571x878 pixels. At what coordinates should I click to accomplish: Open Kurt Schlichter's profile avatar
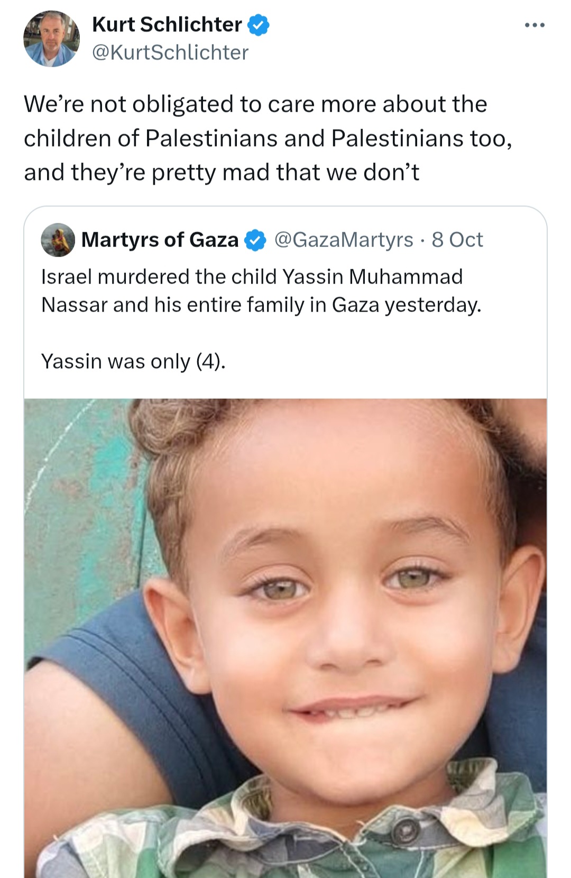coord(51,39)
